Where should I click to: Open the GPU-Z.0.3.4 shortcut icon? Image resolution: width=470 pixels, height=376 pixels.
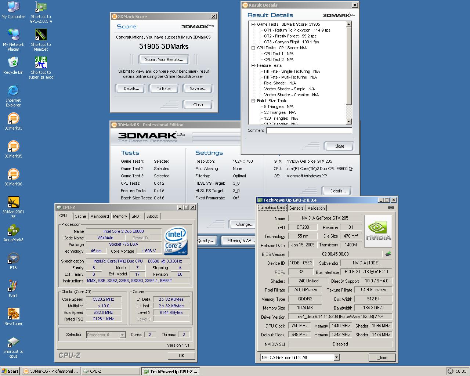click(41, 12)
